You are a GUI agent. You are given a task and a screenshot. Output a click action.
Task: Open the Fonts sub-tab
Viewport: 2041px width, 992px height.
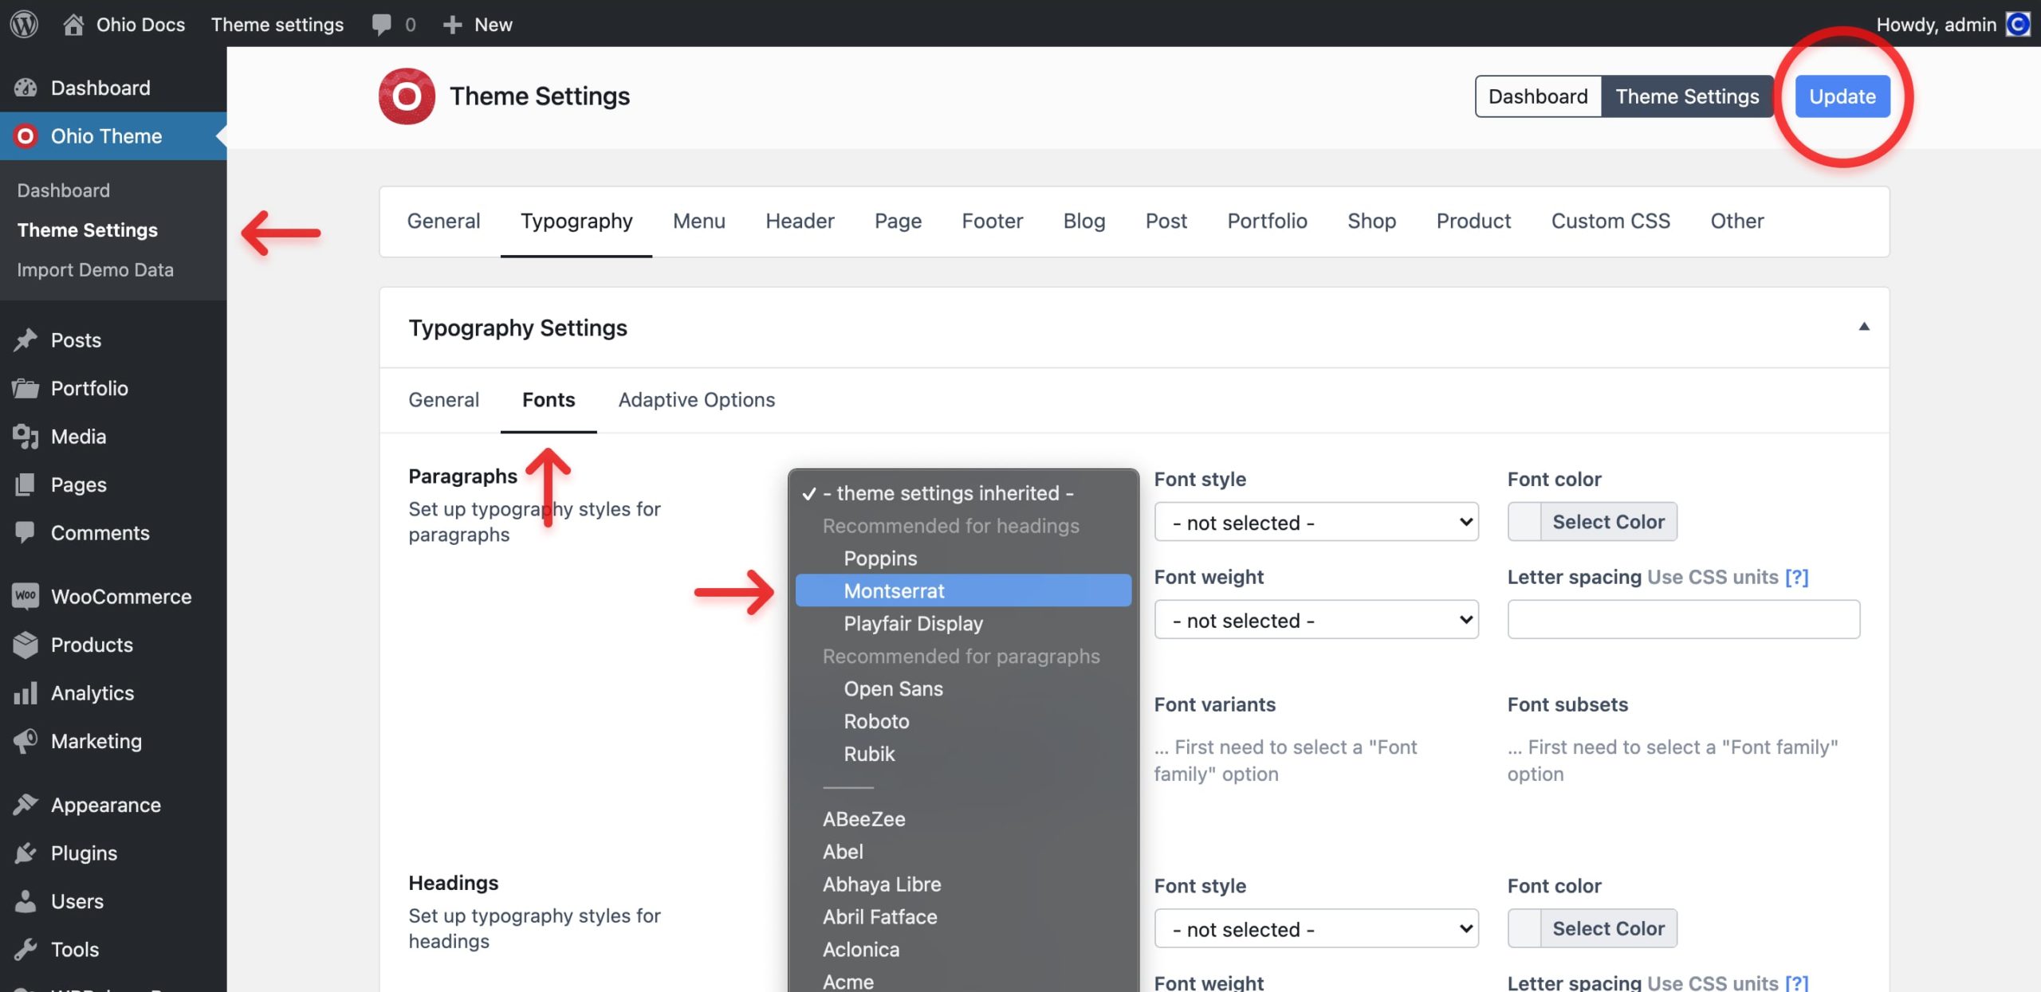[549, 399]
